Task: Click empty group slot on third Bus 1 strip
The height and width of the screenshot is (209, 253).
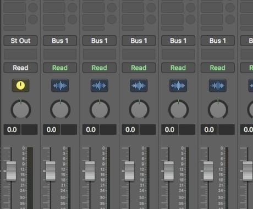Action: click(139, 54)
